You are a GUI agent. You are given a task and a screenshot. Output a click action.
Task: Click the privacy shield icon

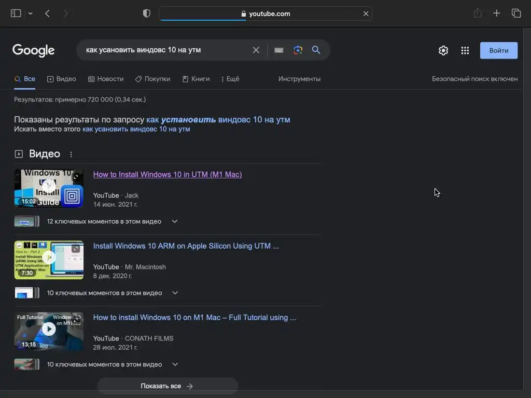coord(147,13)
